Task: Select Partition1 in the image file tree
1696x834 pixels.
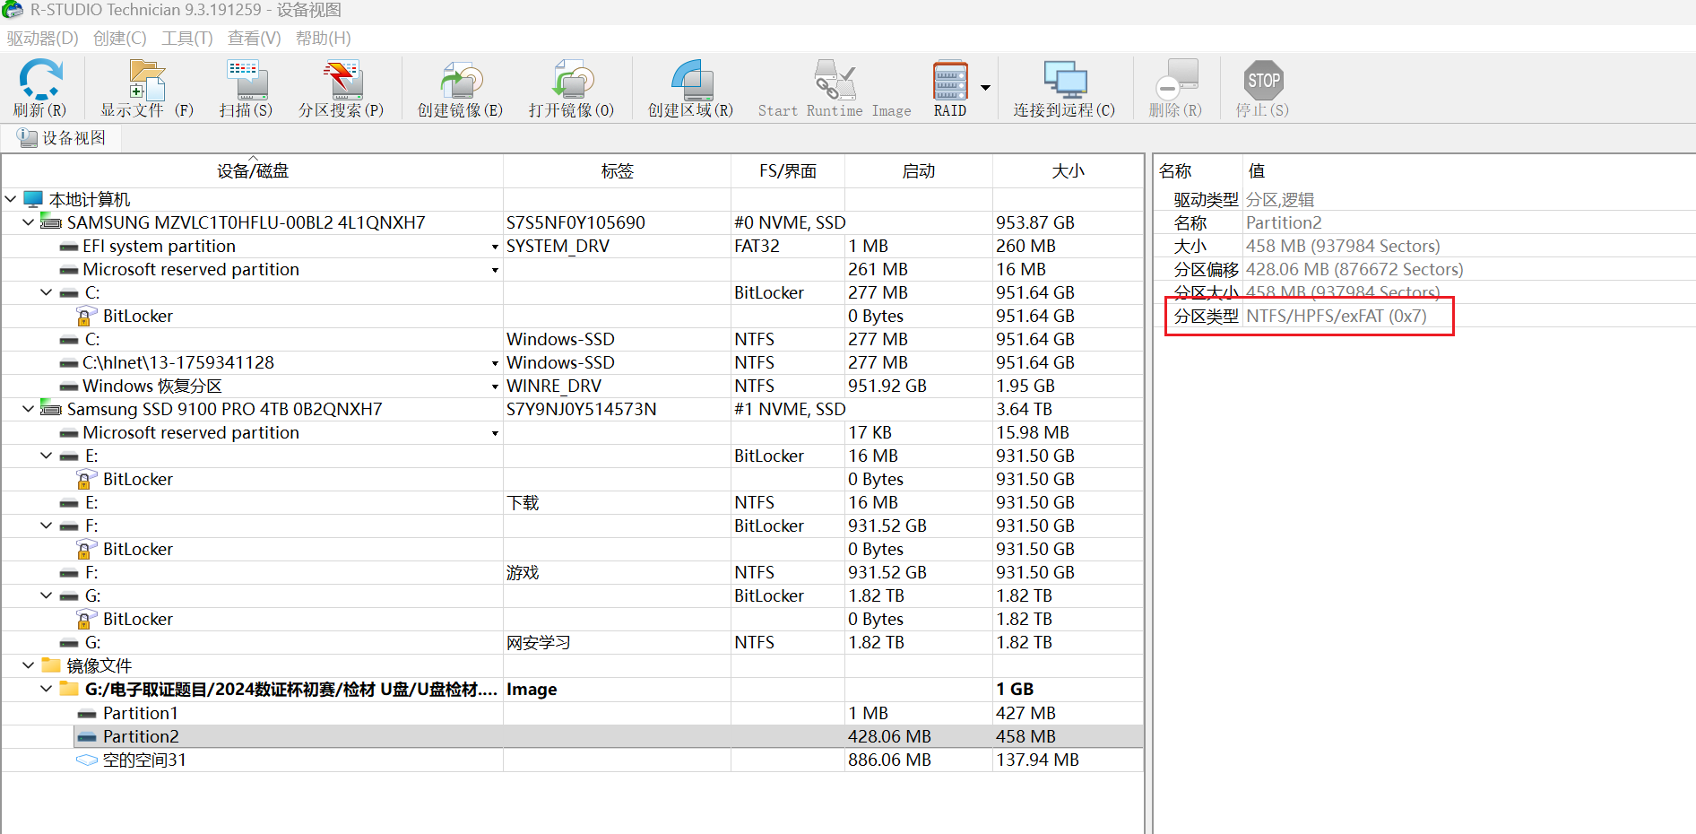Action: point(140,713)
